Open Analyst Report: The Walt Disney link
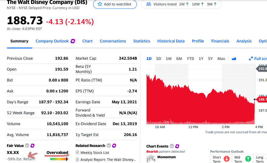267x163 pixels. [108, 160]
